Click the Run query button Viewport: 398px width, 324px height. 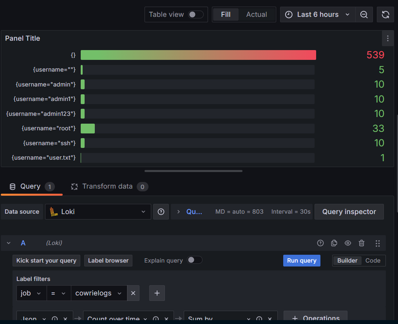tap(302, 261)
